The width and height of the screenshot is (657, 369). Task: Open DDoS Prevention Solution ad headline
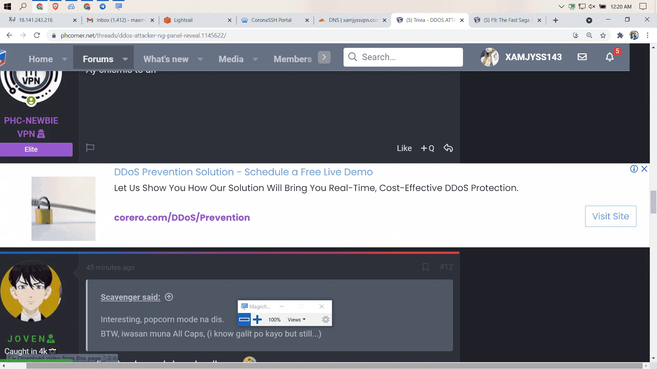click(x=243, y=172)
